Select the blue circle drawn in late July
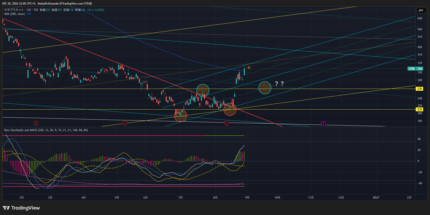Viewport: 430px width, 215px height. coord(203,90)
